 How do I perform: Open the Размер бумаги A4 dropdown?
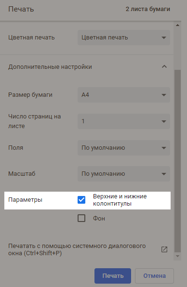(x=124, y=95)
